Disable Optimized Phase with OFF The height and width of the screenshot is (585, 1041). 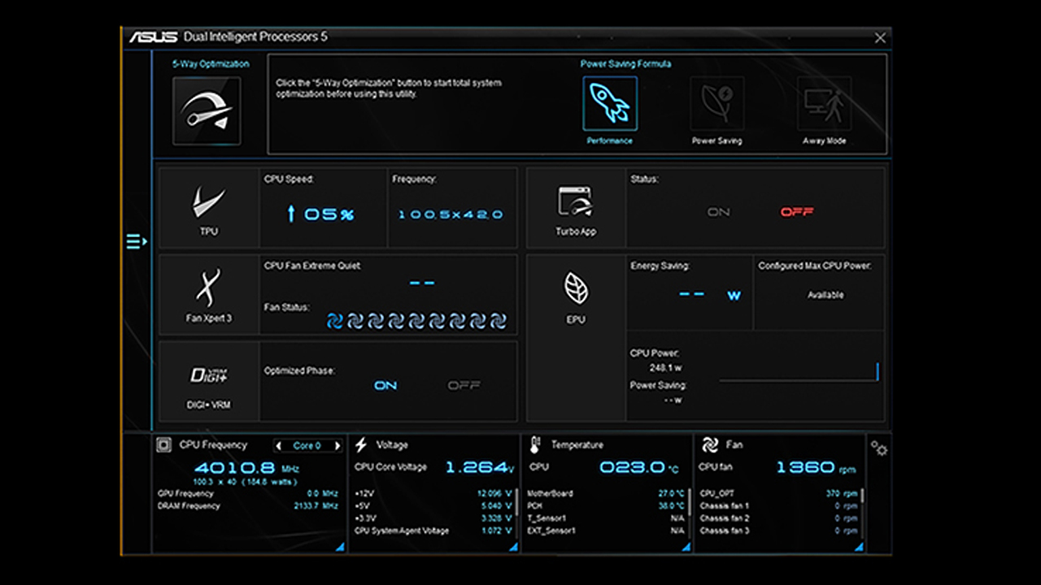coord(464,385)
